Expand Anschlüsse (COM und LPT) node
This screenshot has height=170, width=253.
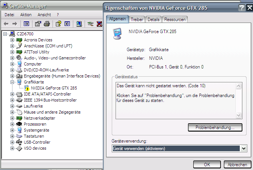12,46
